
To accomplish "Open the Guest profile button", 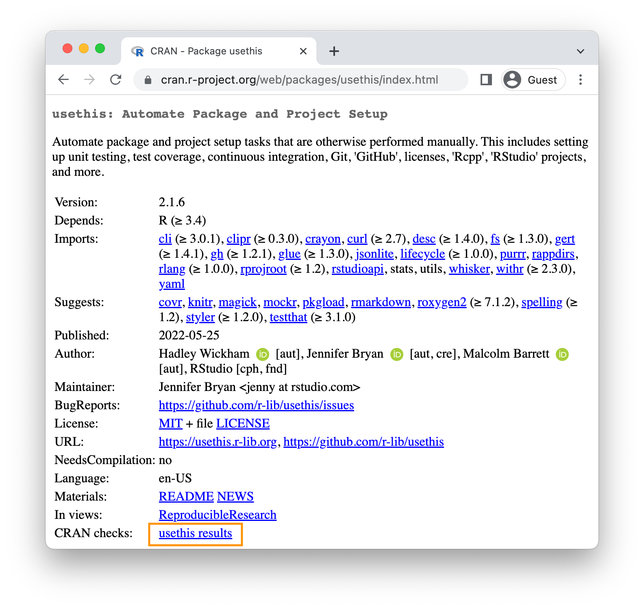I will coord(533,80).
